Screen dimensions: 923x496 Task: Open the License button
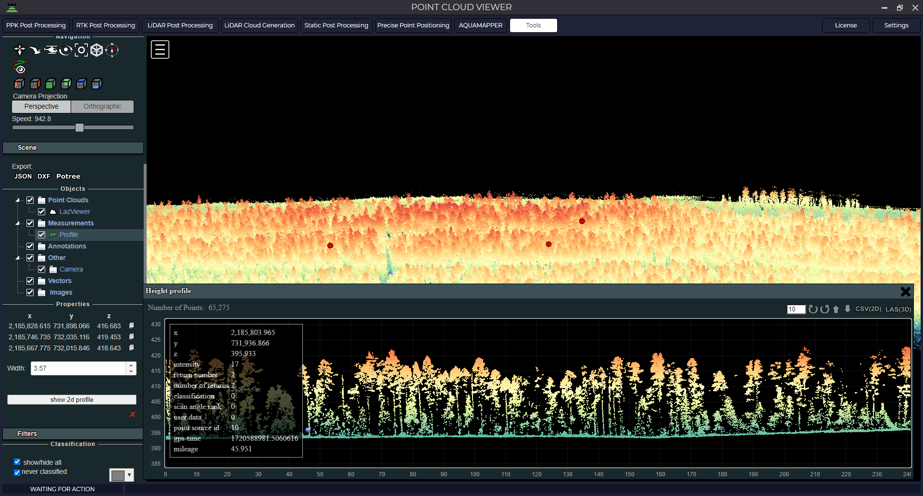click(x=846, y=25)
